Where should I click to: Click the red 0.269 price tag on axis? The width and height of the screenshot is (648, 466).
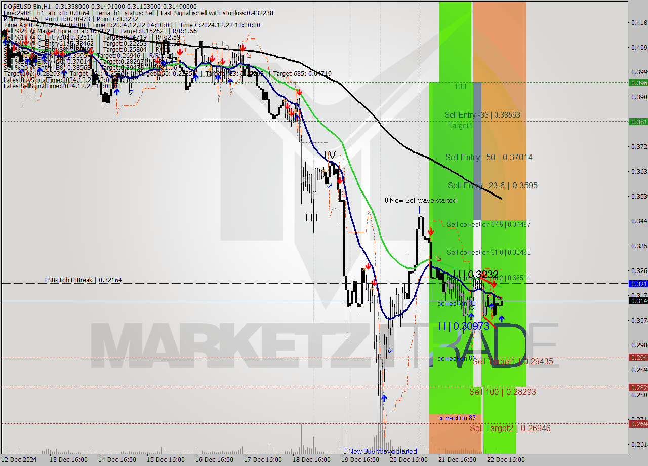(638, 424)
